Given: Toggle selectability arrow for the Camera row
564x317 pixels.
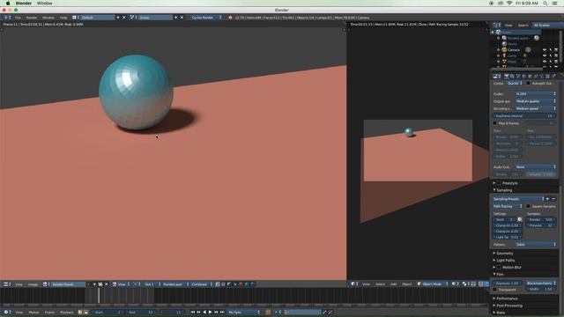Looking at the screenshot, I should click(x=550, y=49).
